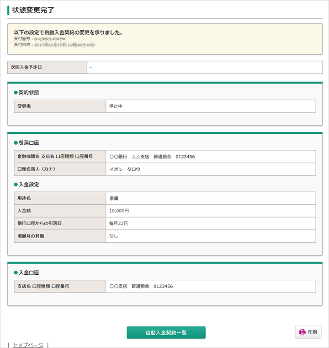Viewport: 329px width, 348px height.
Task: Open the 自動入金契約一覧 list button
Action: coord(166,332)
